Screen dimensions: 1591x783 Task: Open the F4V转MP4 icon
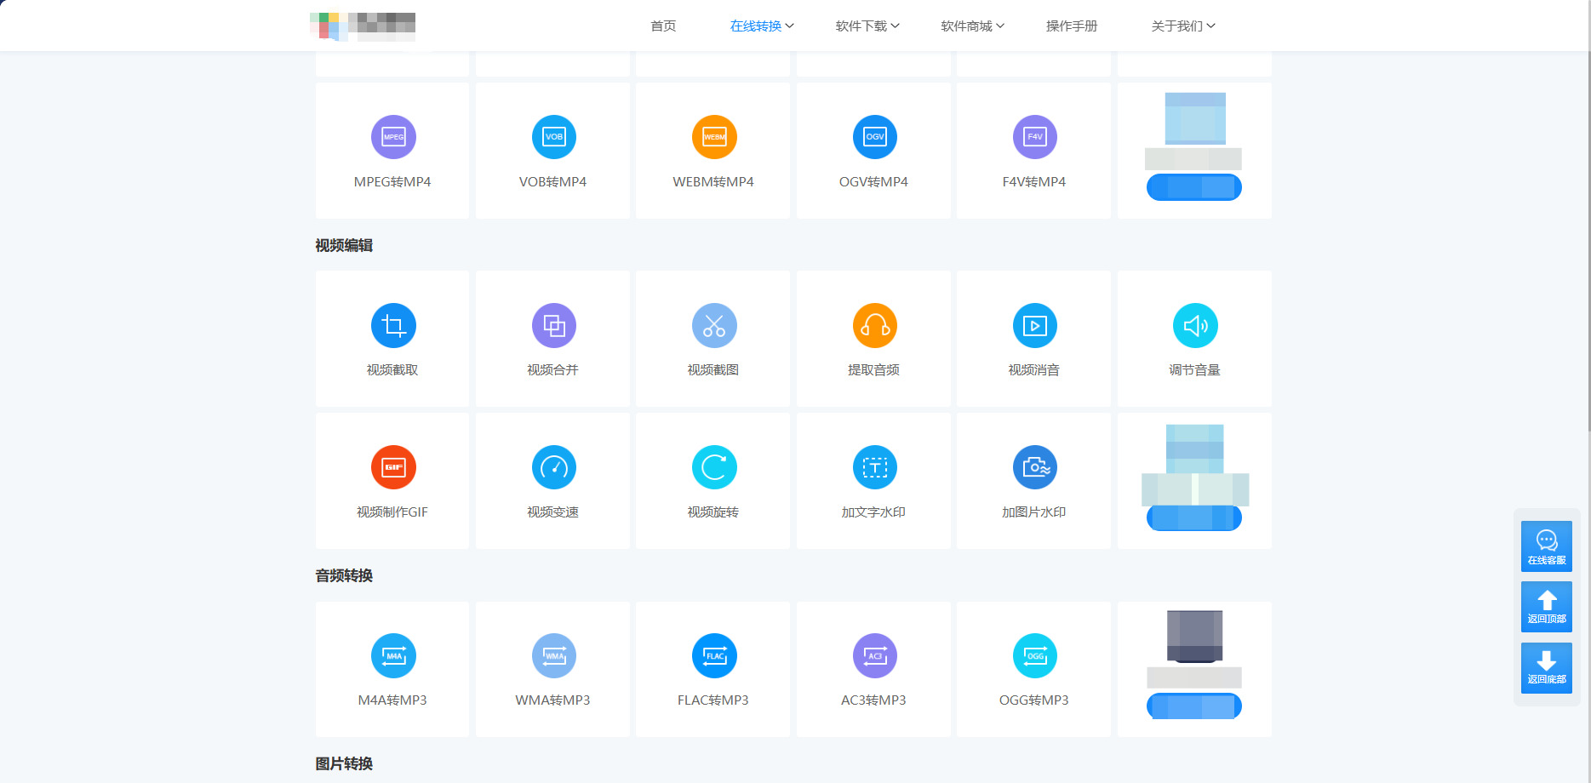1035,137
